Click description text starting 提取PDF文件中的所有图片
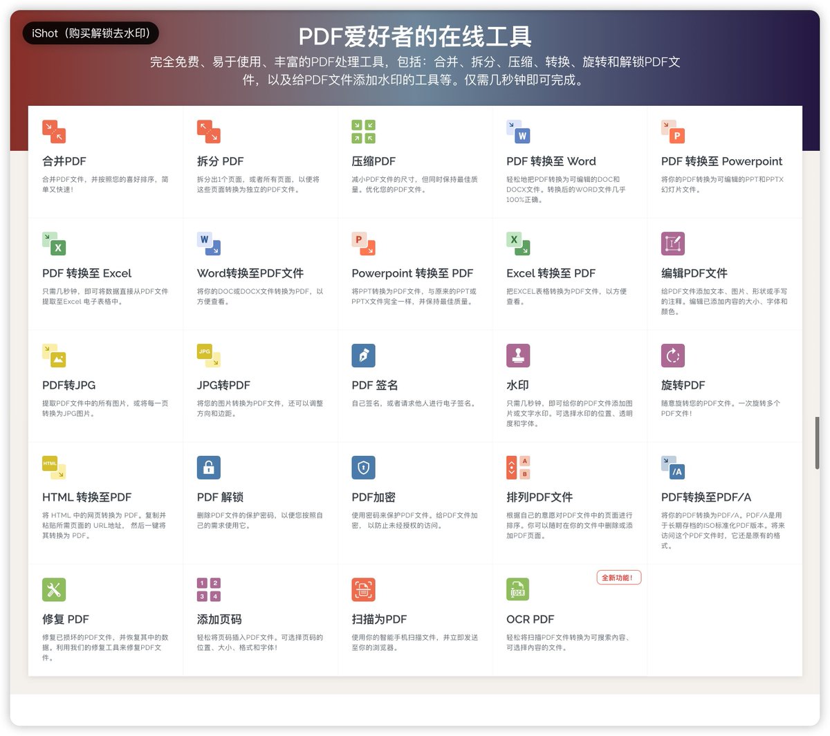 point(105,408)
